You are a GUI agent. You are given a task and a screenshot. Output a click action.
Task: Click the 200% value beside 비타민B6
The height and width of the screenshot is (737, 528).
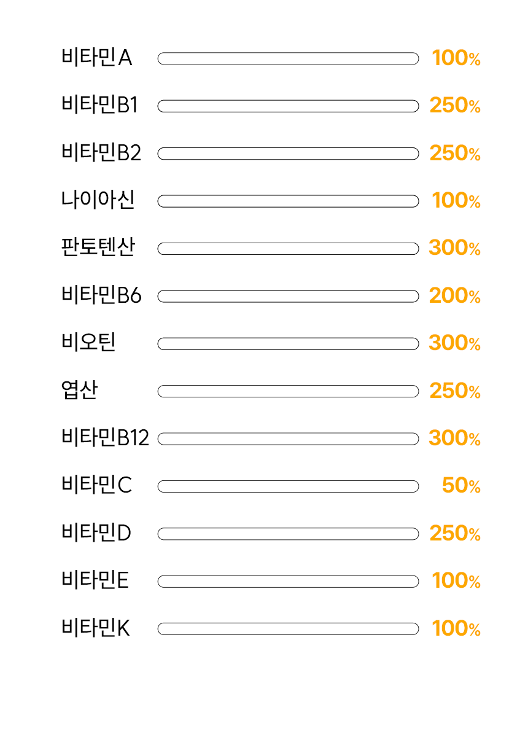click(x=454, y=296)
